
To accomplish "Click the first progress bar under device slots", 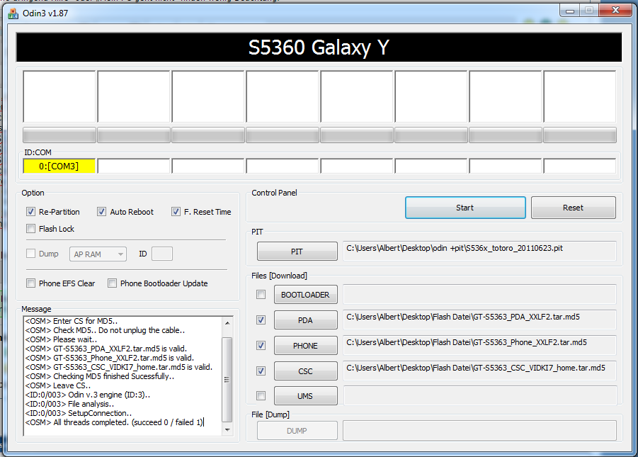I will pyautogui.click(x=59, y=135).
